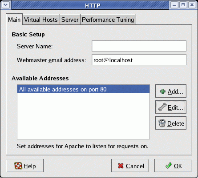198x178 pixels.
Task: Open the window menu arrow in title bar
Action: point(6,5)
